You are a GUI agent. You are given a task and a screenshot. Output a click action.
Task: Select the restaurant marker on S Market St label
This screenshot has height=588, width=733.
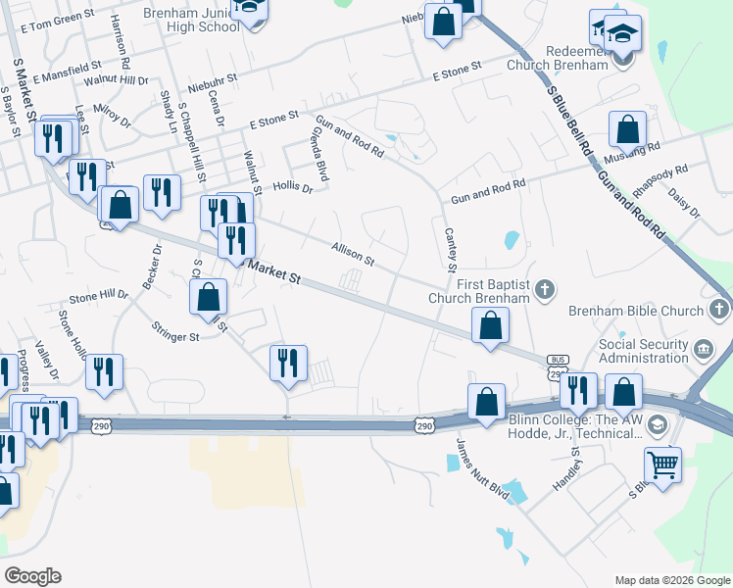236,242
